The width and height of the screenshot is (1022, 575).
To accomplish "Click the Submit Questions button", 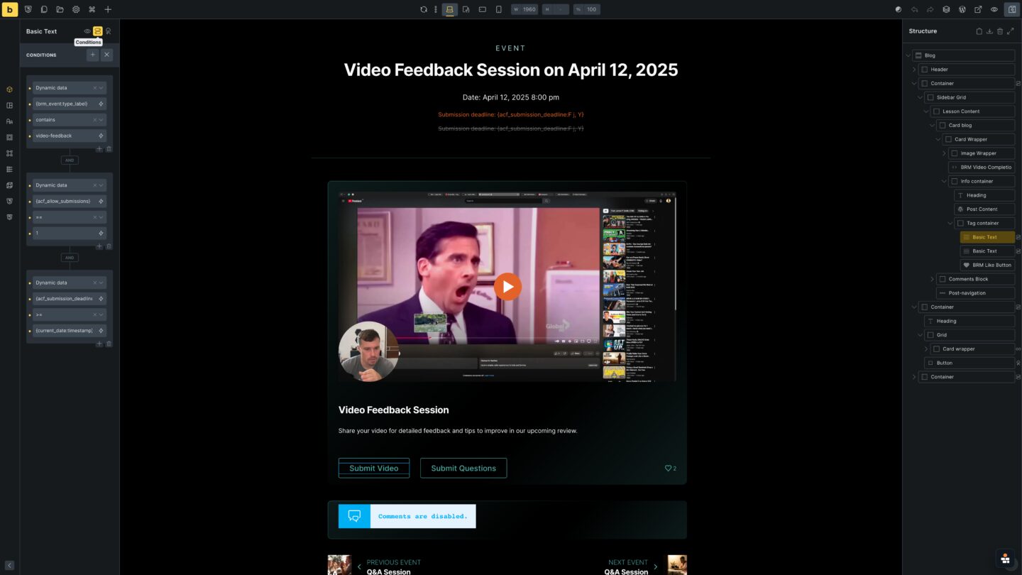I will [x=463, y=468].
